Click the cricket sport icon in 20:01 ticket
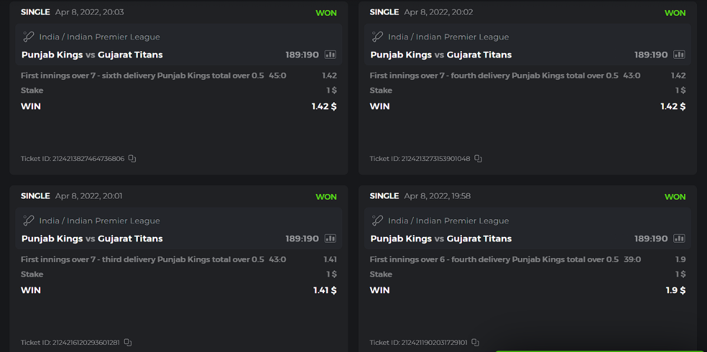 click(28, 221)
